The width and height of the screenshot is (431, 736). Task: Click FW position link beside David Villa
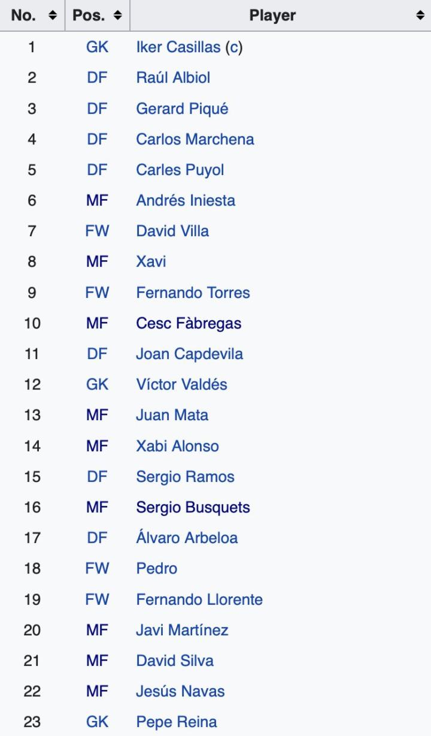click(98, 231)
